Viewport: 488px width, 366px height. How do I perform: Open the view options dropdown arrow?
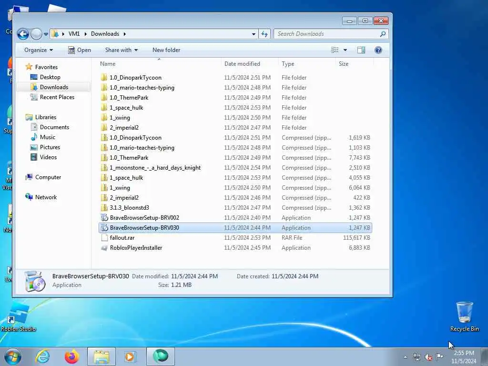point(345,50)
